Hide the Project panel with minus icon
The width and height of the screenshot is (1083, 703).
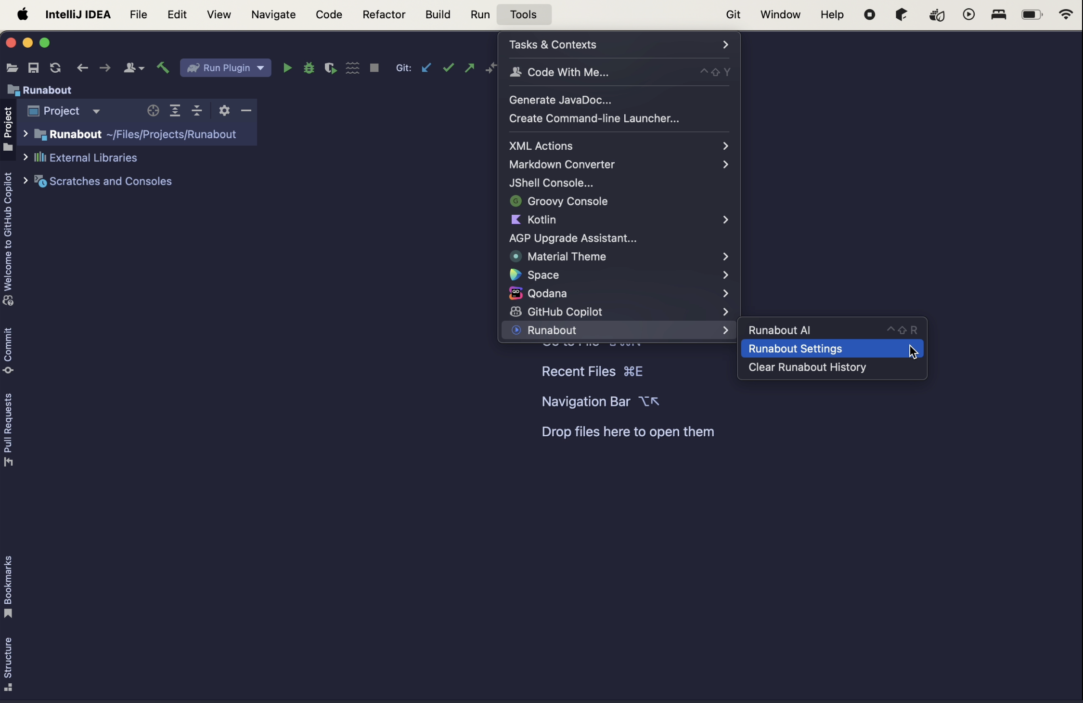pos(246,111)
